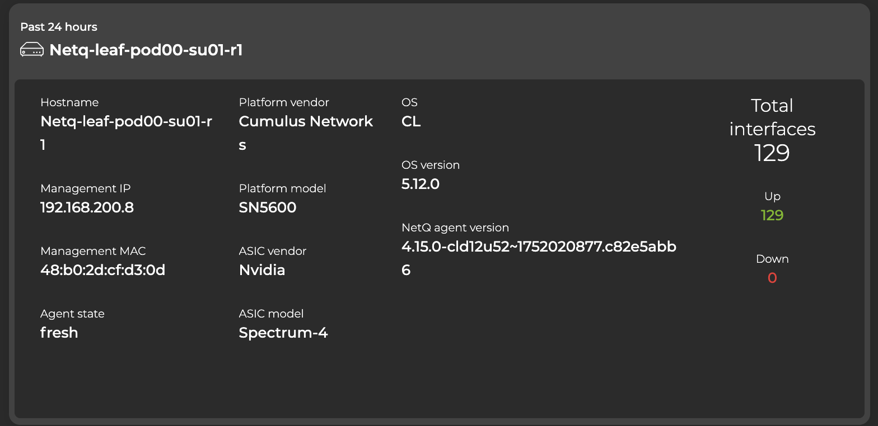Click the Total interfaces heading
The image size is (878, 426).
click(772, 117)
